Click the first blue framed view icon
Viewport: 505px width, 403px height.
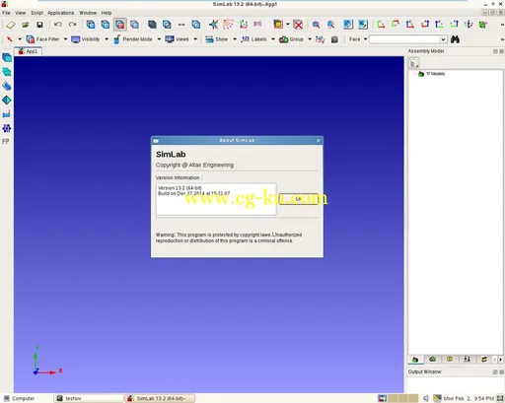[348, 25]
